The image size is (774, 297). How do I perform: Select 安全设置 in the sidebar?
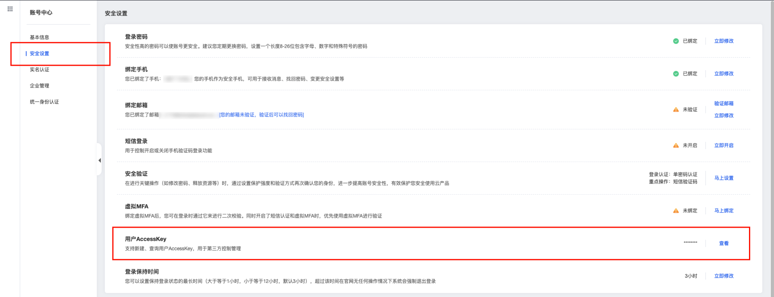tap(40, 54)
